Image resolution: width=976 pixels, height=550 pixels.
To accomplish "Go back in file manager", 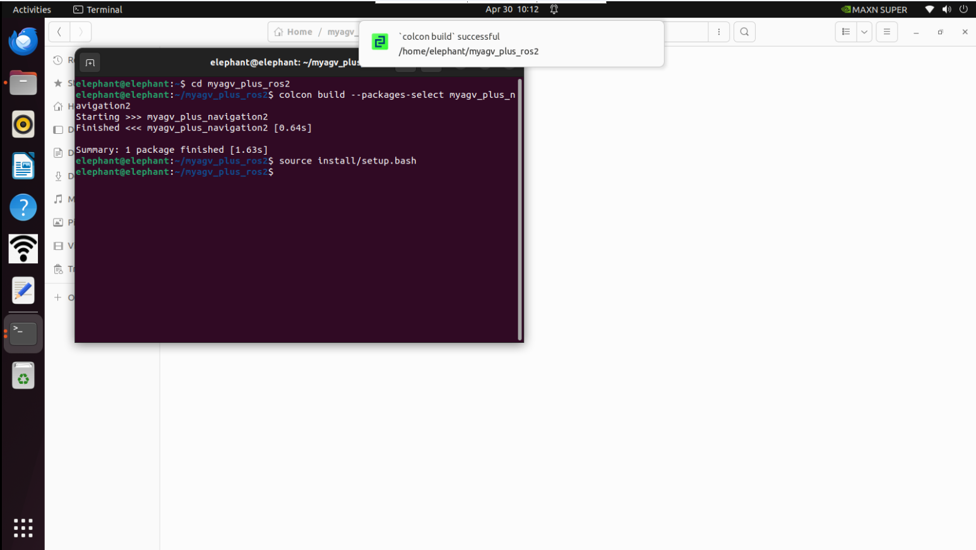I will point(59,32).
